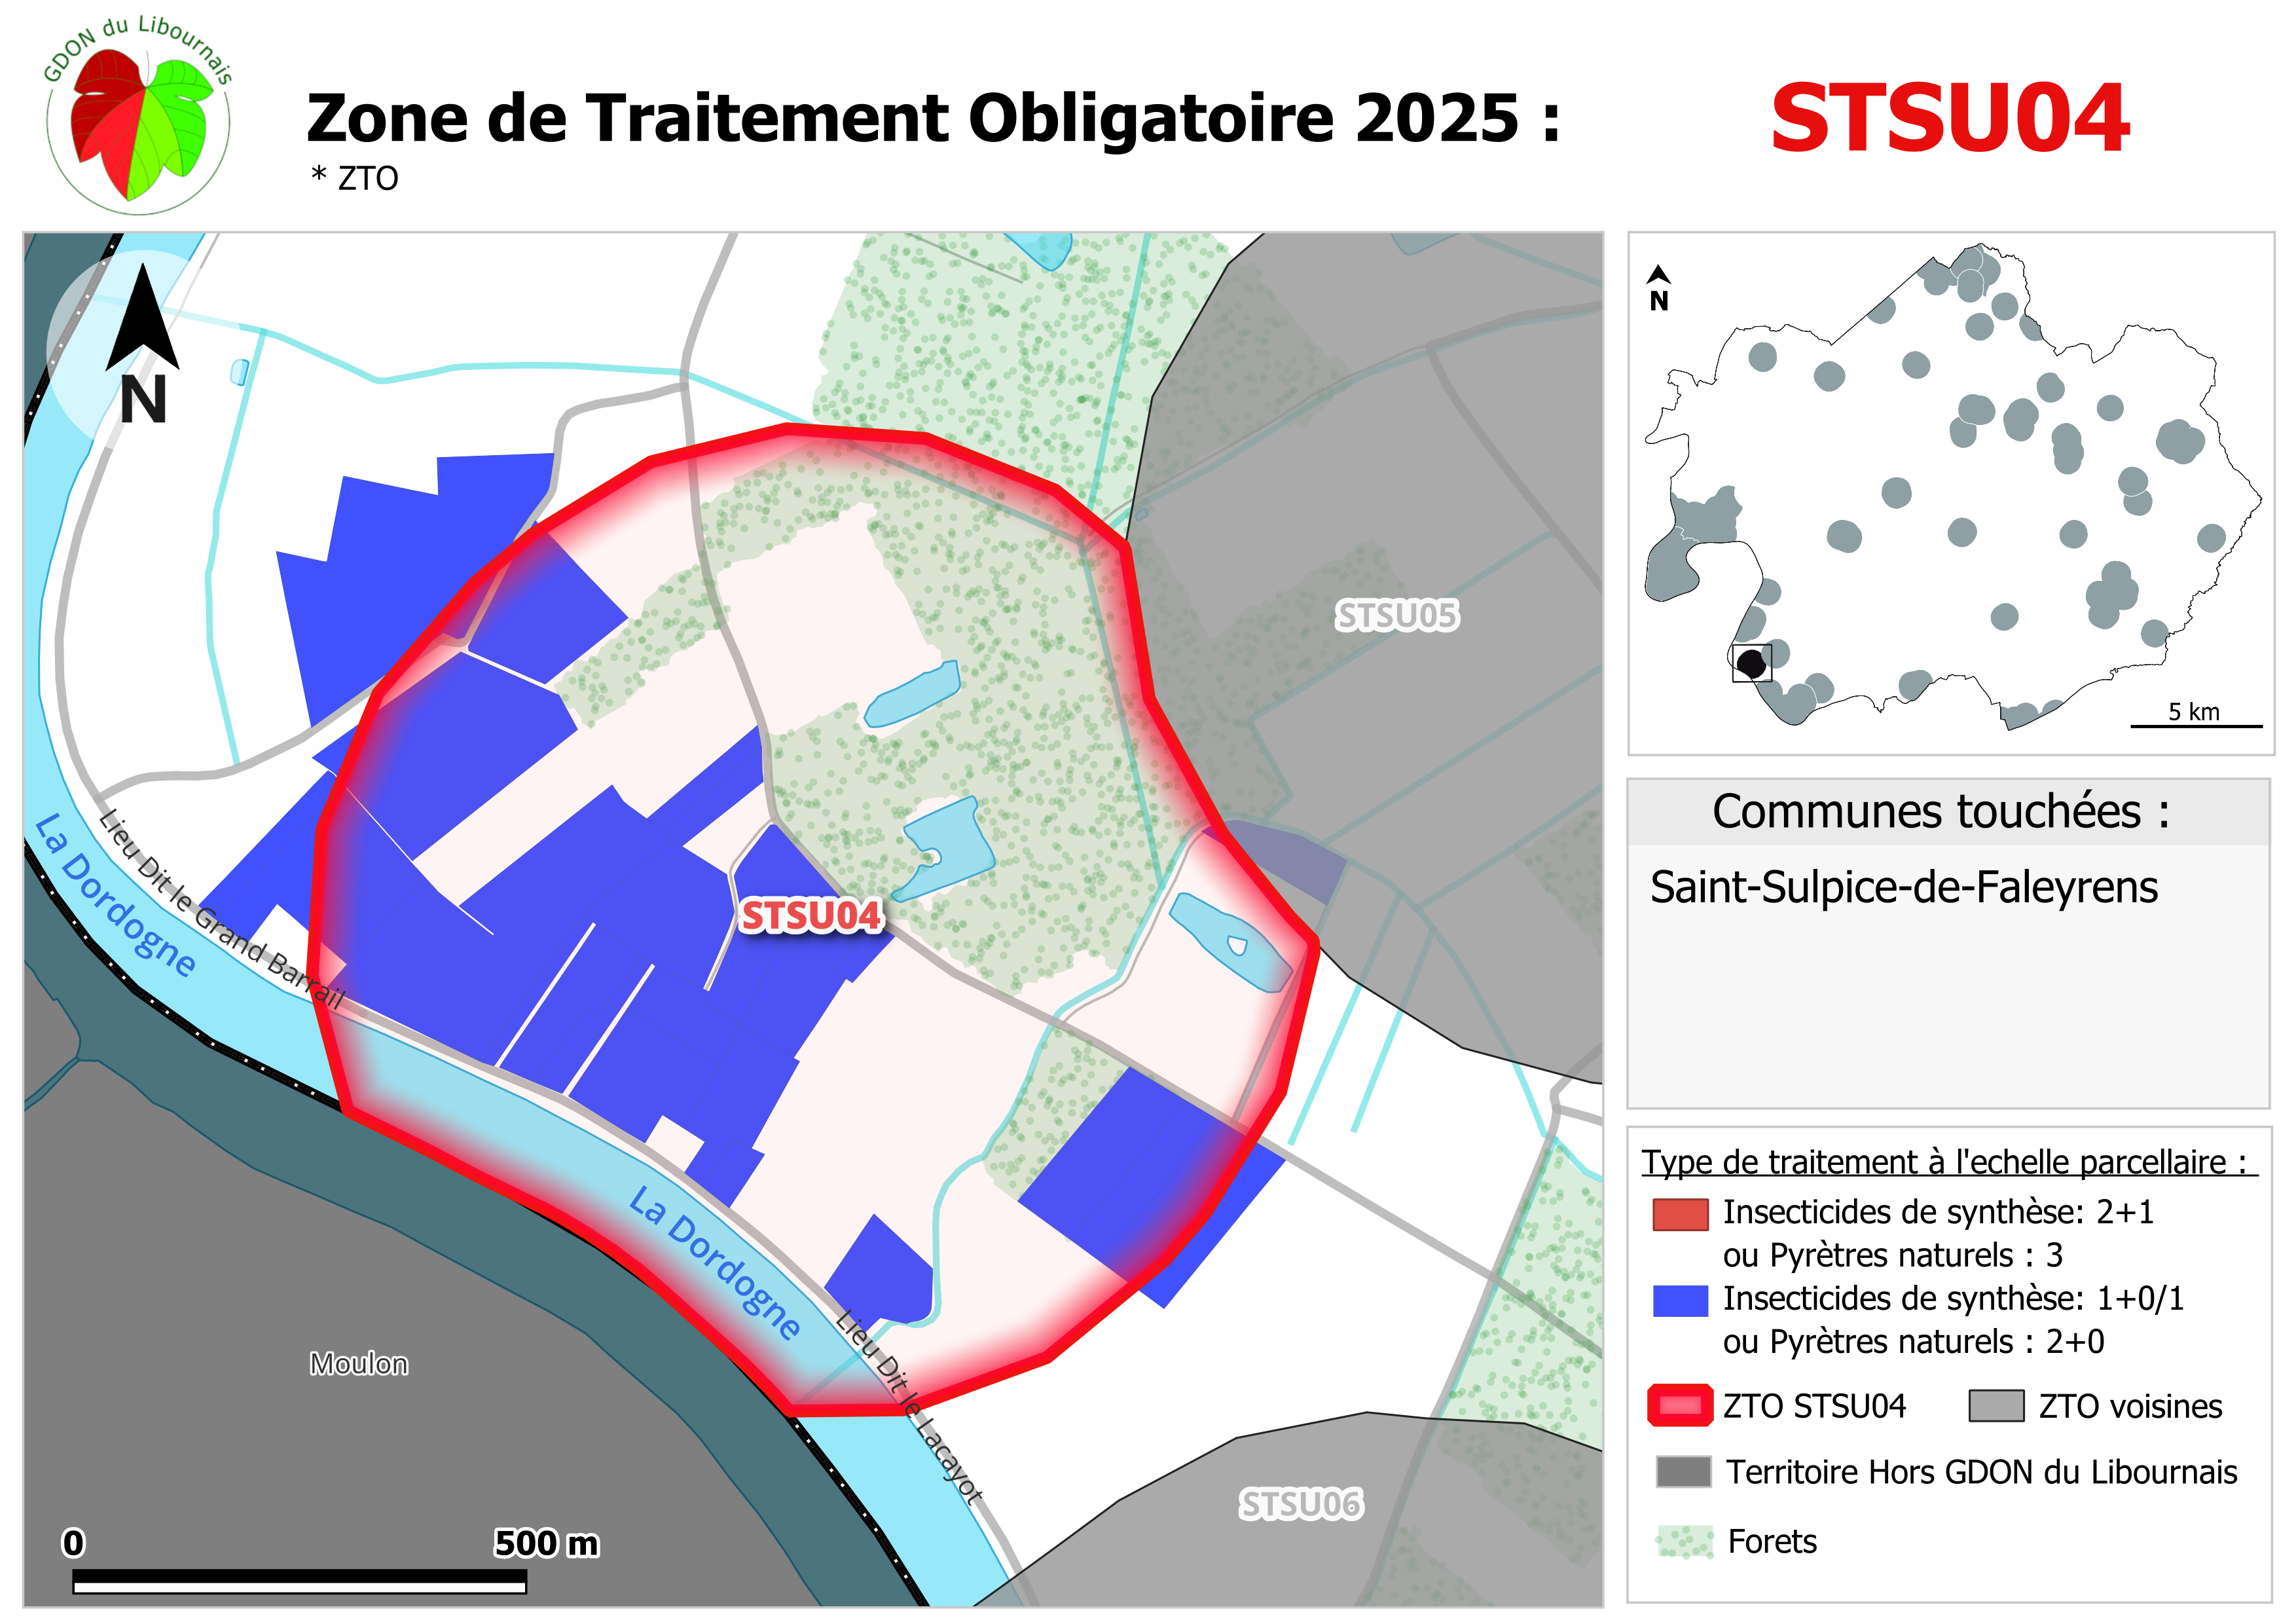The width and height of the screenshot is (2296, 1624).
Task: Click the 'Communes touchées :' header
Action: (x=1941, y=811)
